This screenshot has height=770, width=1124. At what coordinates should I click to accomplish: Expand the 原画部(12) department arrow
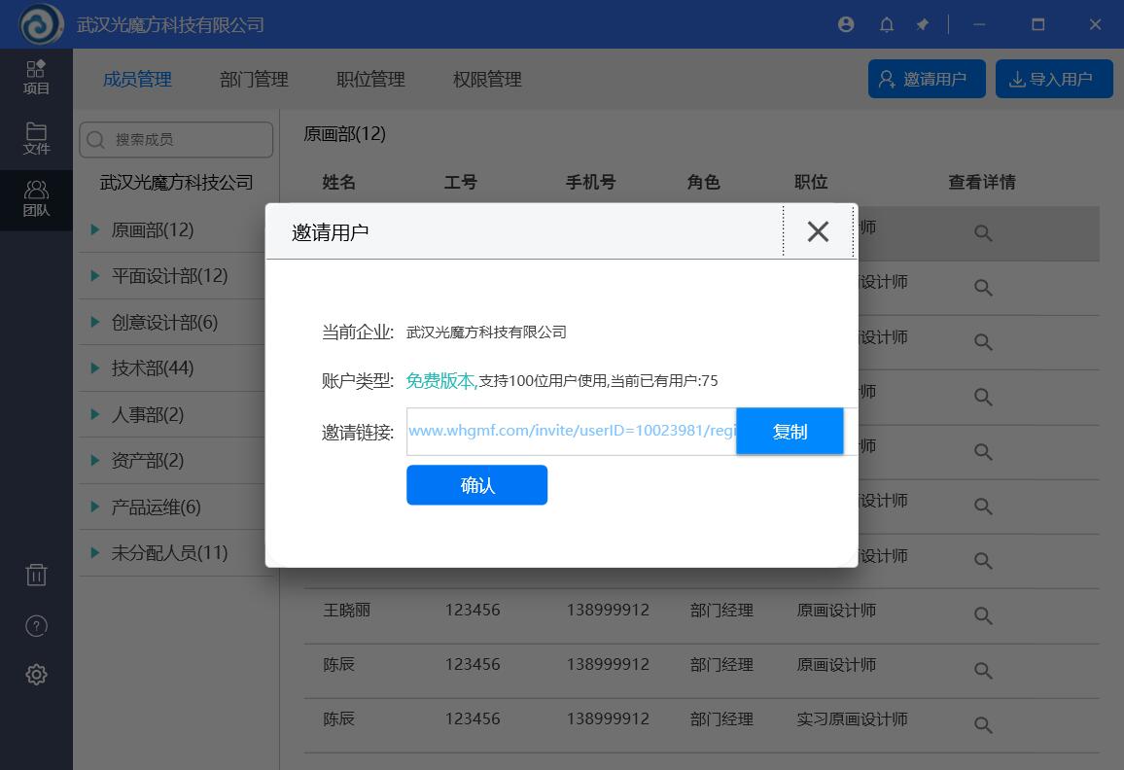[94, 229]
